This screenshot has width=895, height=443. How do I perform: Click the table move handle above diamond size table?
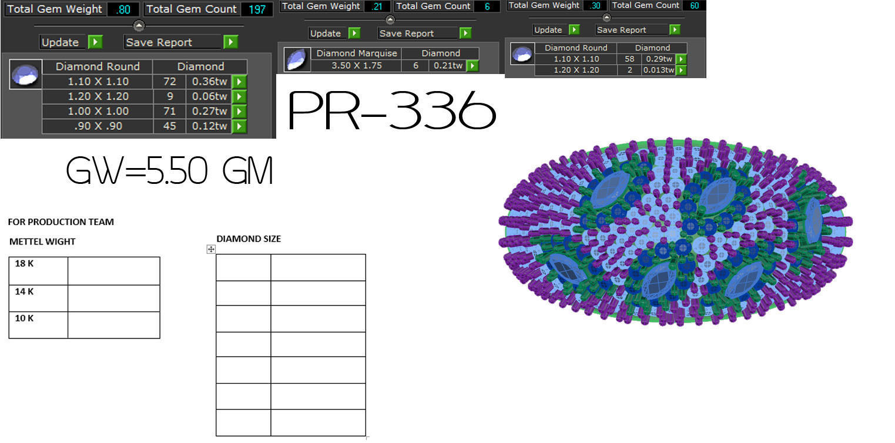pos(211,249)
